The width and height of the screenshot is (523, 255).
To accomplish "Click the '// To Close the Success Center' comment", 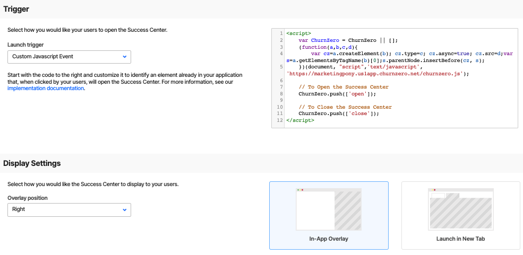I will point(345,107).
